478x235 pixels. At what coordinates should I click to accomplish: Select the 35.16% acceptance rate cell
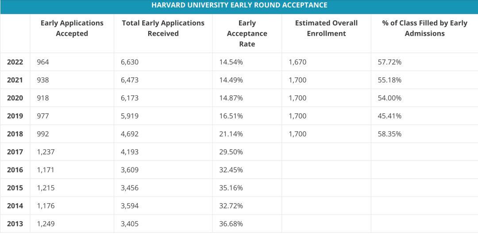[231, 188]
